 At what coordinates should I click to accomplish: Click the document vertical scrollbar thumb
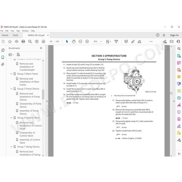click(x=171, y=93)
